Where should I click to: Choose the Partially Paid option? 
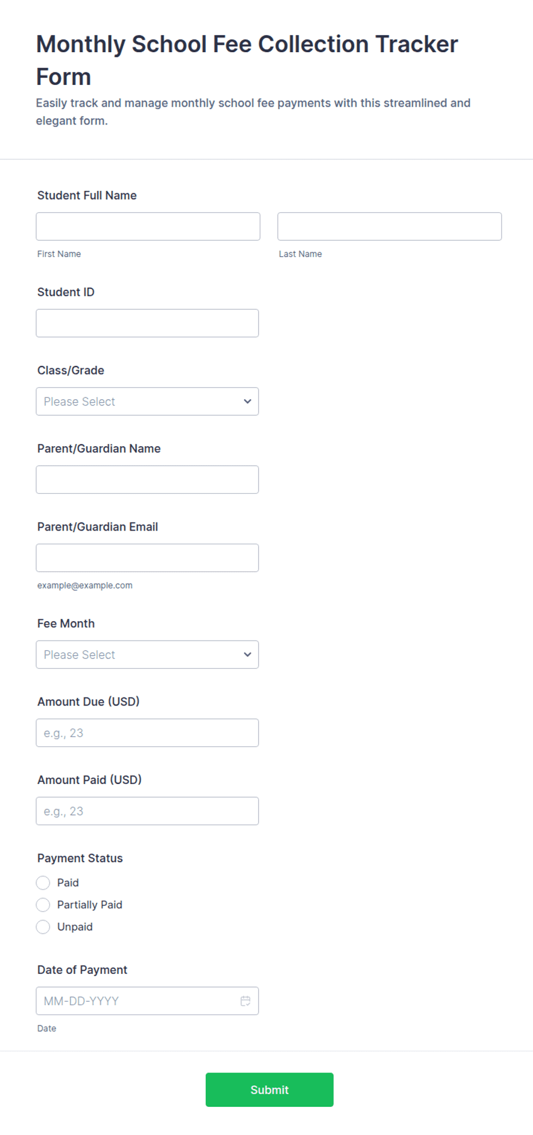coord(43,905)
